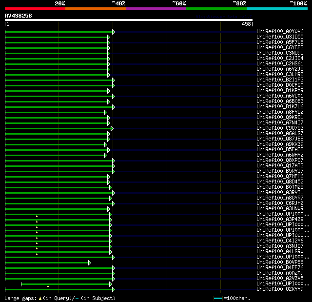The image size is (312, 302).
Task: Click the cyan 100char scale bar
Action: point(218,298)
